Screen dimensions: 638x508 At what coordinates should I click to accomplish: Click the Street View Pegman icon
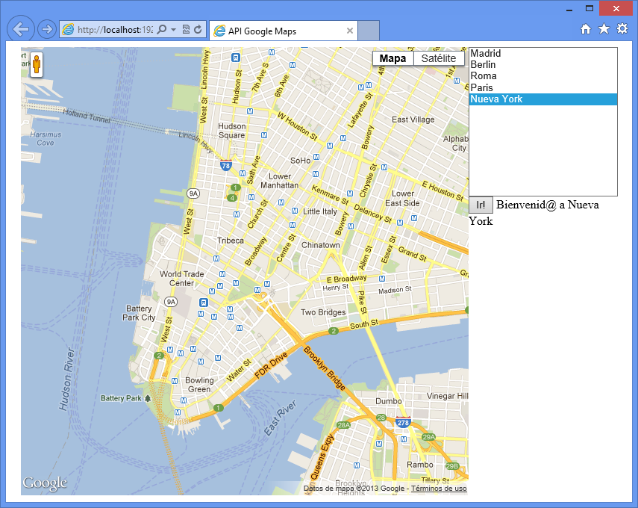pos(37,65)
